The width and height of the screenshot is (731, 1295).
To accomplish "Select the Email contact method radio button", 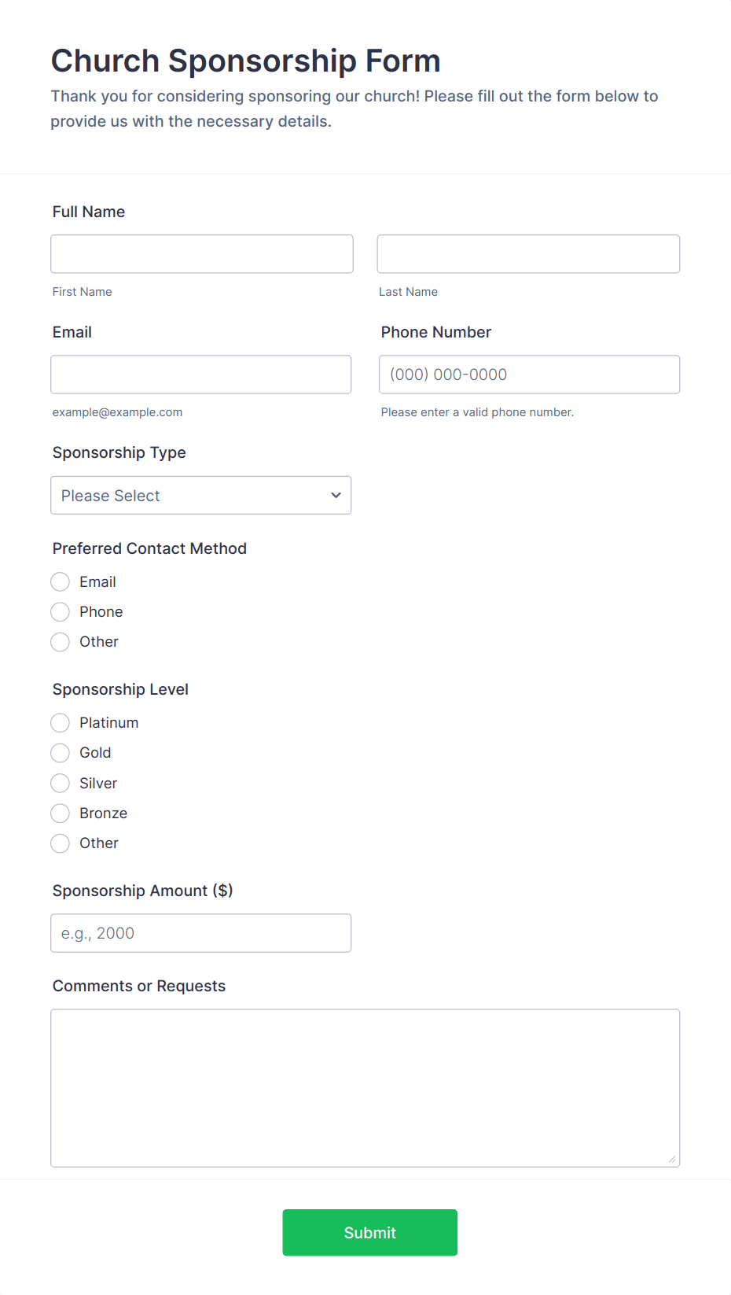I will pyautogui.click(x=60, y=581).
